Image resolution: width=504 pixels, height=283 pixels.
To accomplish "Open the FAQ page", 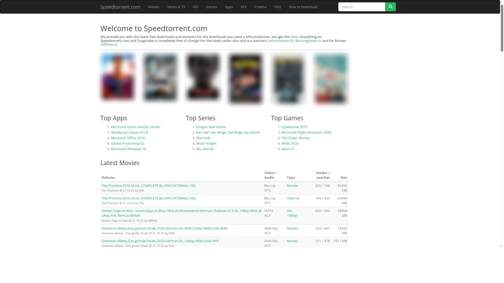I will click(277, 7).
